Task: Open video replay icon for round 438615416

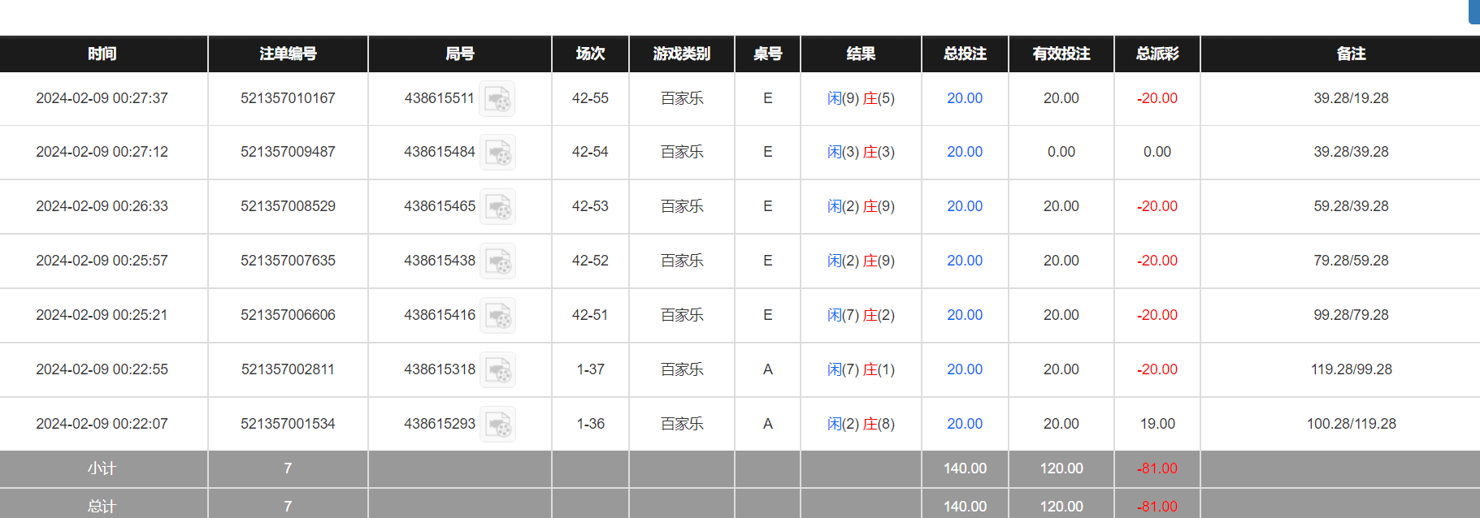Action: tap(497, 316)
